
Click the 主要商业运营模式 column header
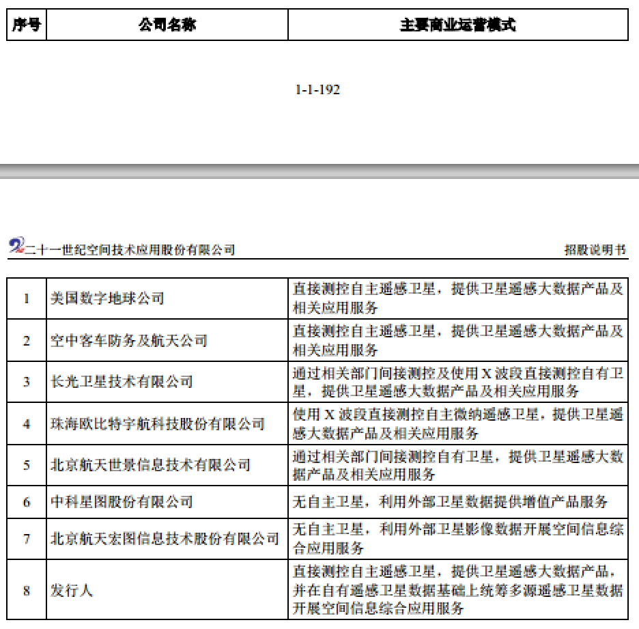pos(457,25)
